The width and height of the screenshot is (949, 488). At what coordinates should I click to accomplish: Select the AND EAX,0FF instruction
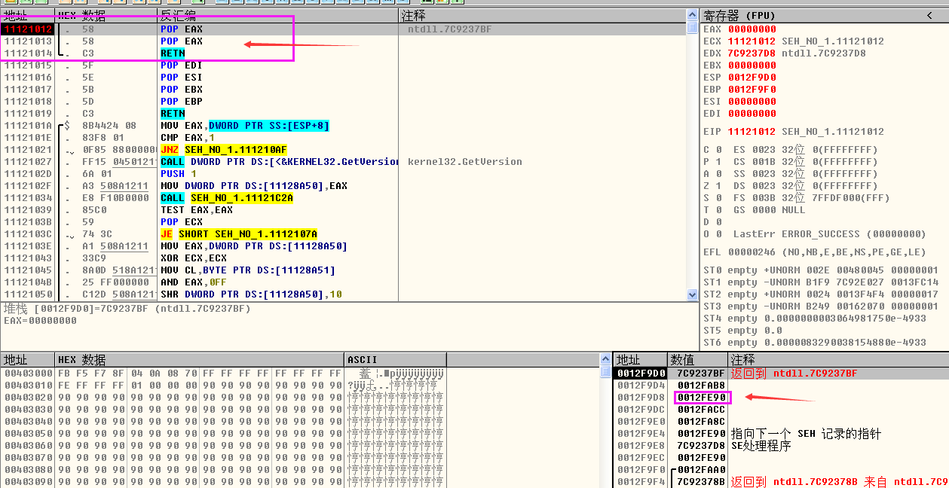194,282
